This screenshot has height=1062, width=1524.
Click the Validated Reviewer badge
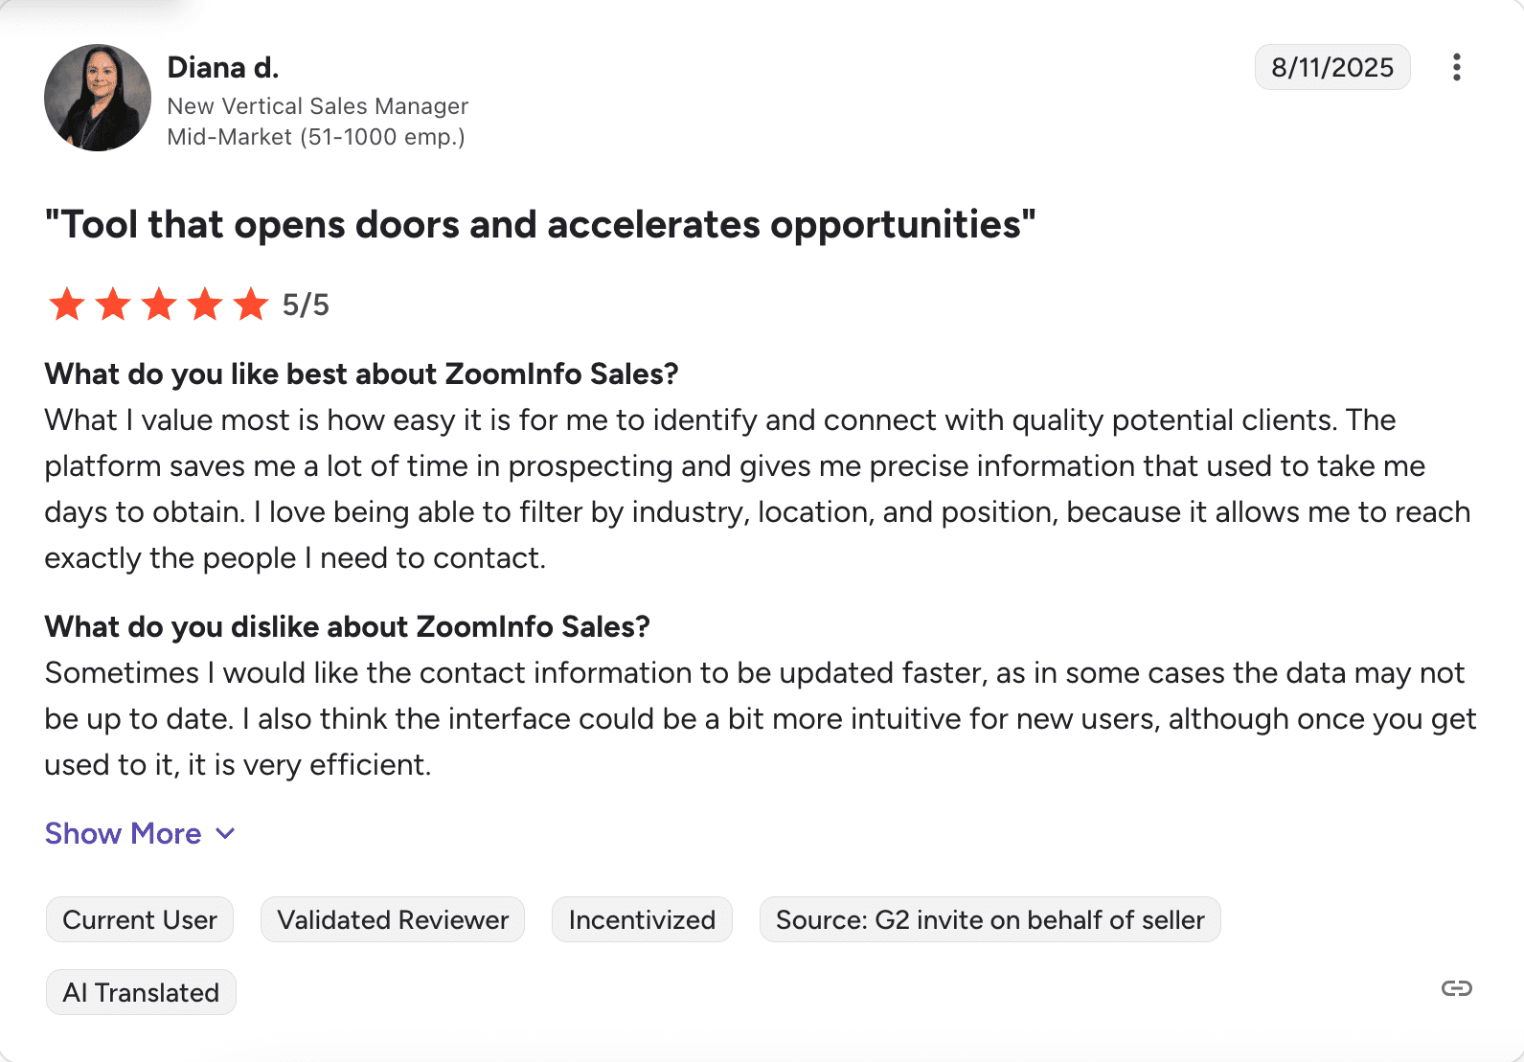click(x=393, y=919)
